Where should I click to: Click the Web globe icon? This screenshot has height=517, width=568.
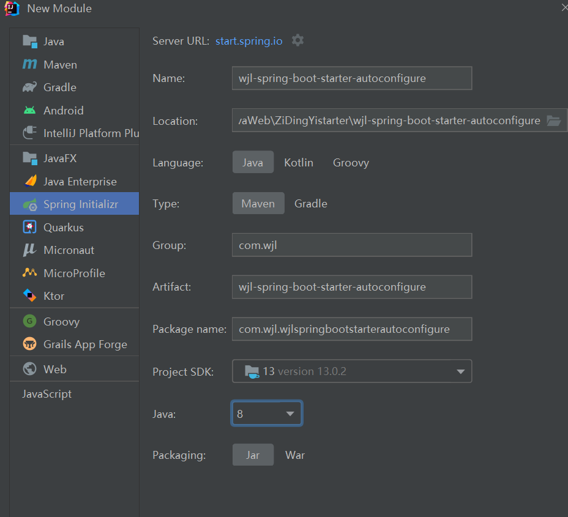coord(30,369)
